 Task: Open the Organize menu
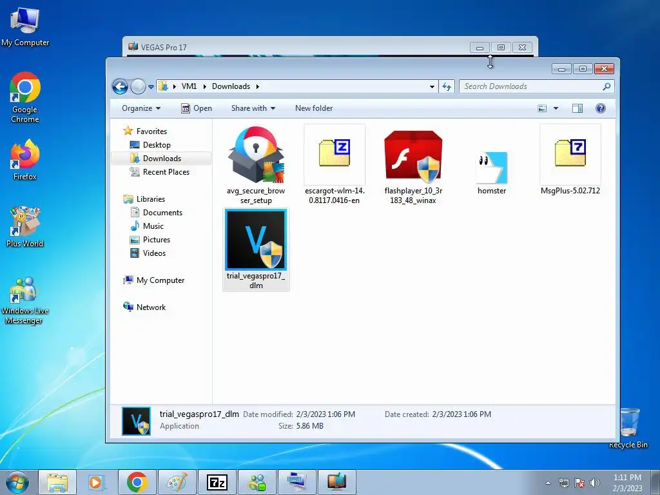pos(141,108)
